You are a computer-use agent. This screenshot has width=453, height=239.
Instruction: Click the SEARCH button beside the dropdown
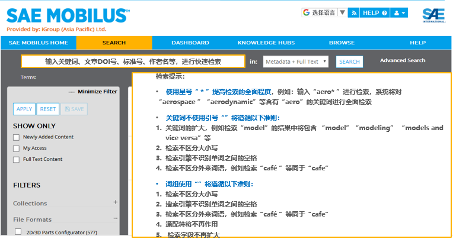point(349,62)
